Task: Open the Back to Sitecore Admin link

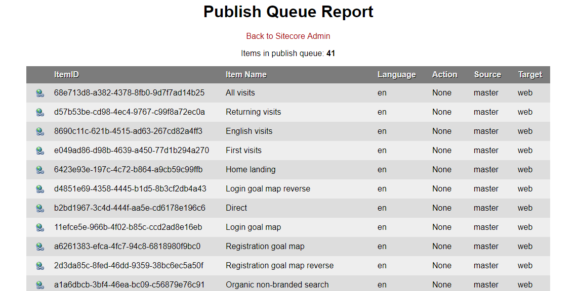Action: (x=288, y=36)
